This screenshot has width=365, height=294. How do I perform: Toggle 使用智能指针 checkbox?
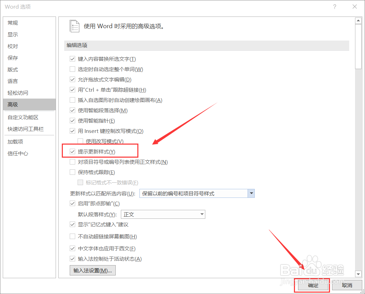pyautogui.click(x=72, y=121)
